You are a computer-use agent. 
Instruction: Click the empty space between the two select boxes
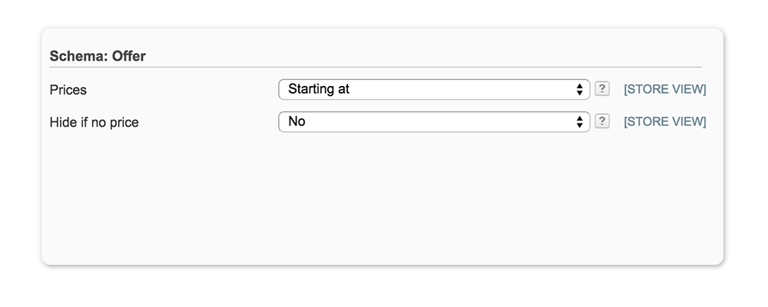coord(433,105)
